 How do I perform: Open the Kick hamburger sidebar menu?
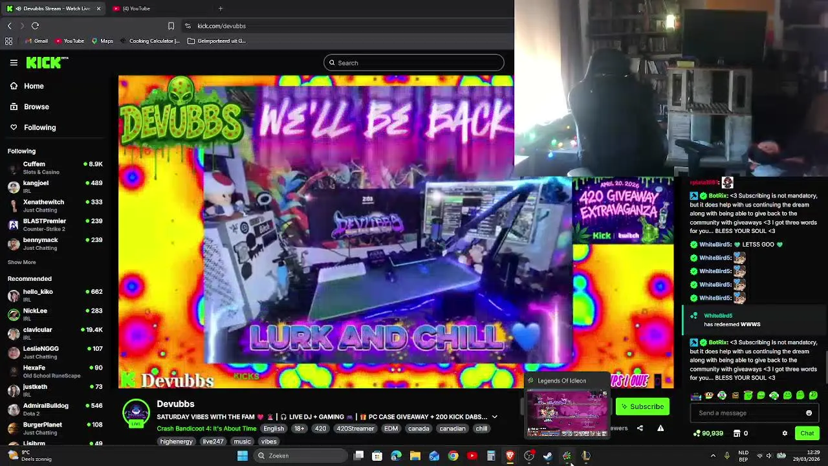[x=14, y=63]
